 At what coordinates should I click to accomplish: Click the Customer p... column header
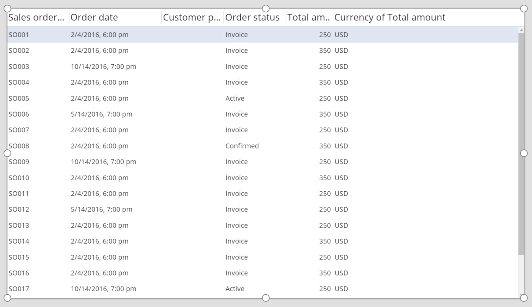click(191, 17)
